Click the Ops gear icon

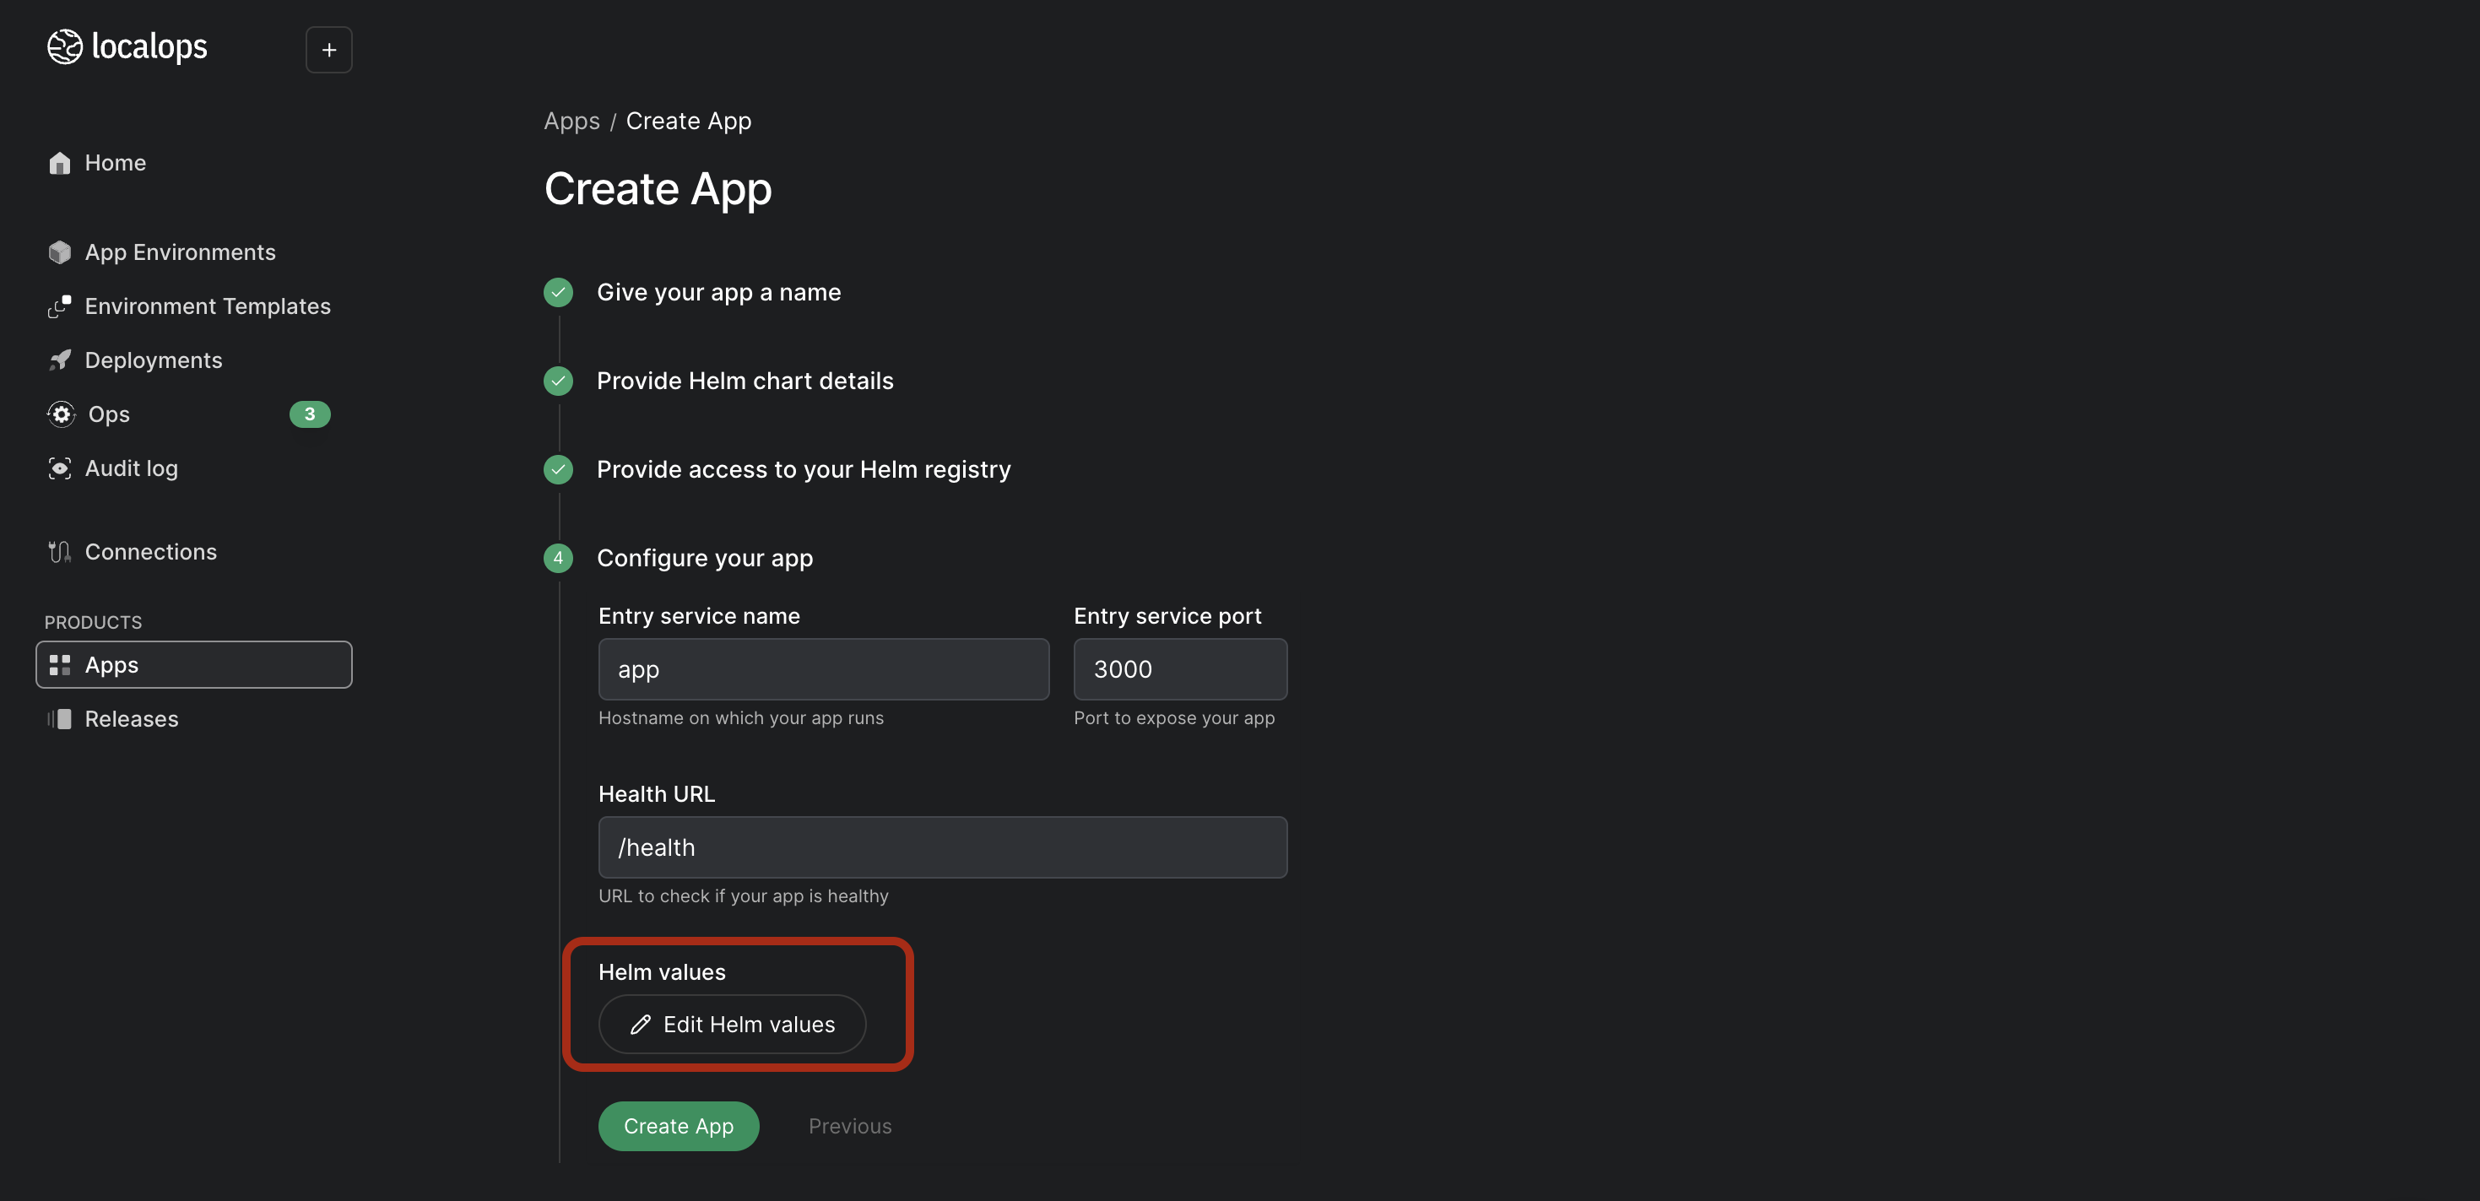[62, 414]
